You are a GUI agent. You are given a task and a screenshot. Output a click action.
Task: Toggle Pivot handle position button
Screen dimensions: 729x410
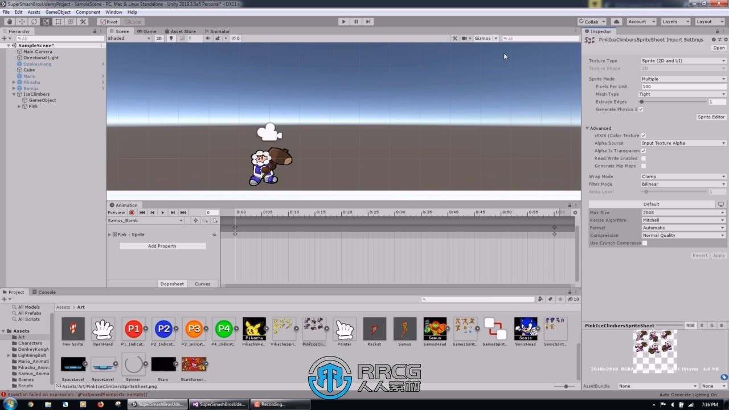click(x=108, y=22)
